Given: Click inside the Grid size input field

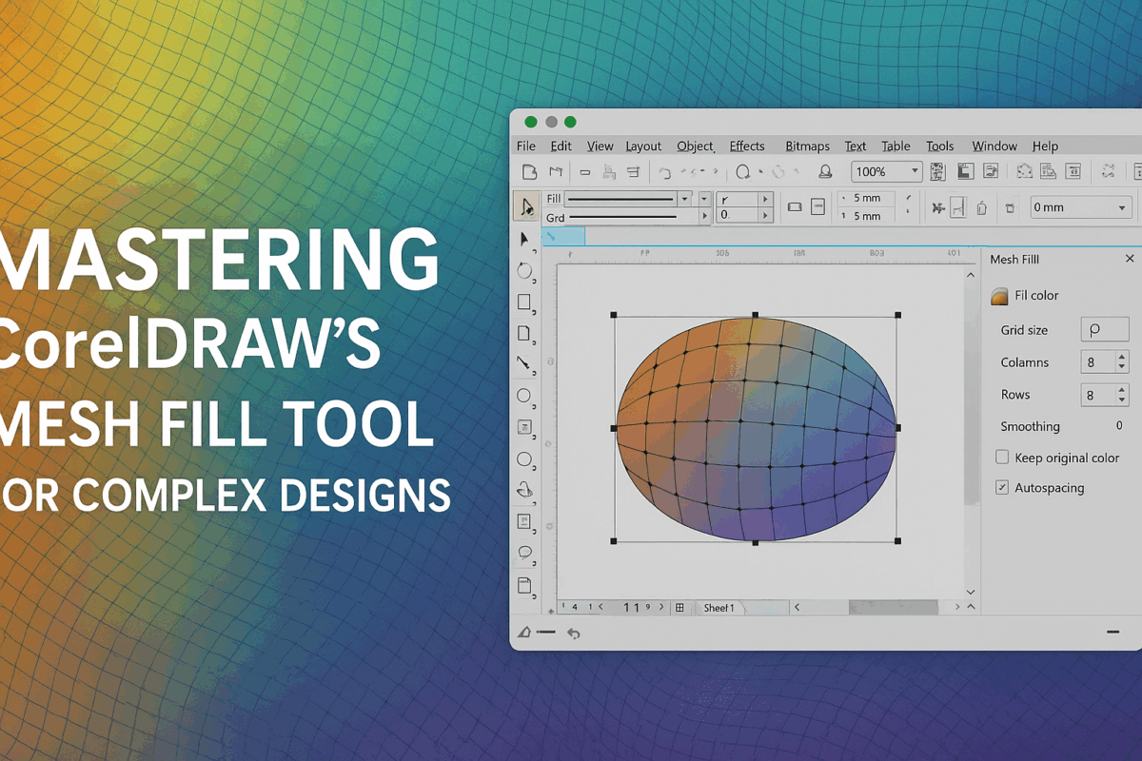Looking at the screenshot, I should [x=1104, y=329].
